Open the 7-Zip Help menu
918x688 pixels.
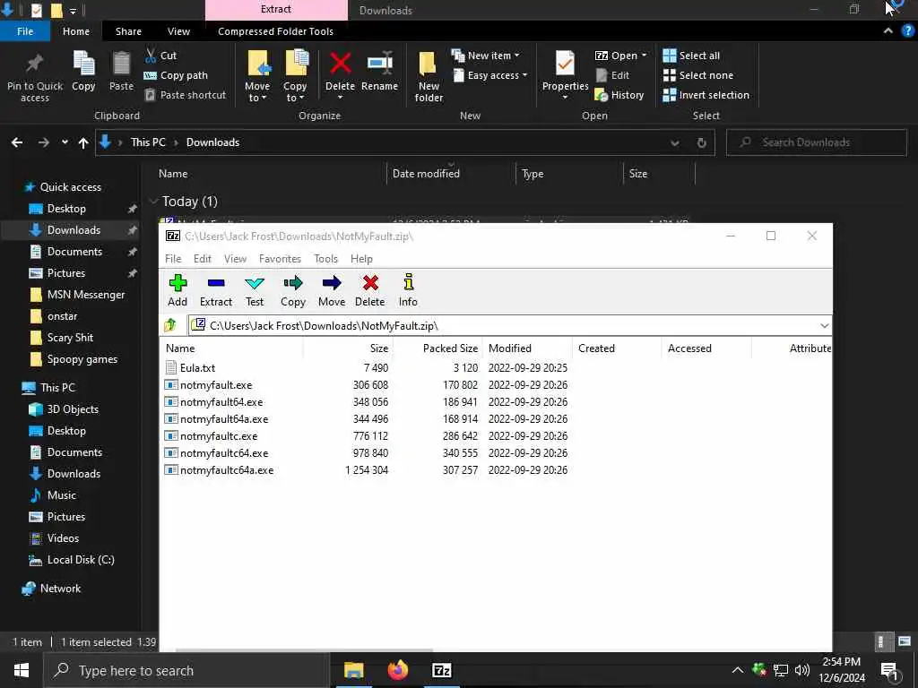361,259
